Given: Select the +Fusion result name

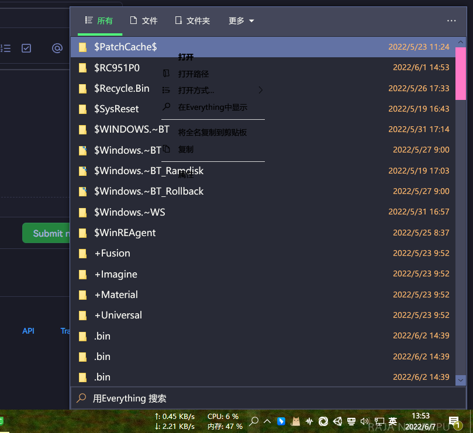Looking at the screenshot, I should (112, 253).
